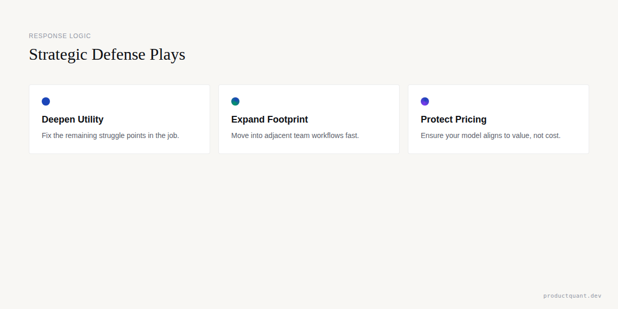Click text 'Ensure your model aligns to value, not cost.'
Image resolution: width=618 pixels, height=309 pixels.
491,135
